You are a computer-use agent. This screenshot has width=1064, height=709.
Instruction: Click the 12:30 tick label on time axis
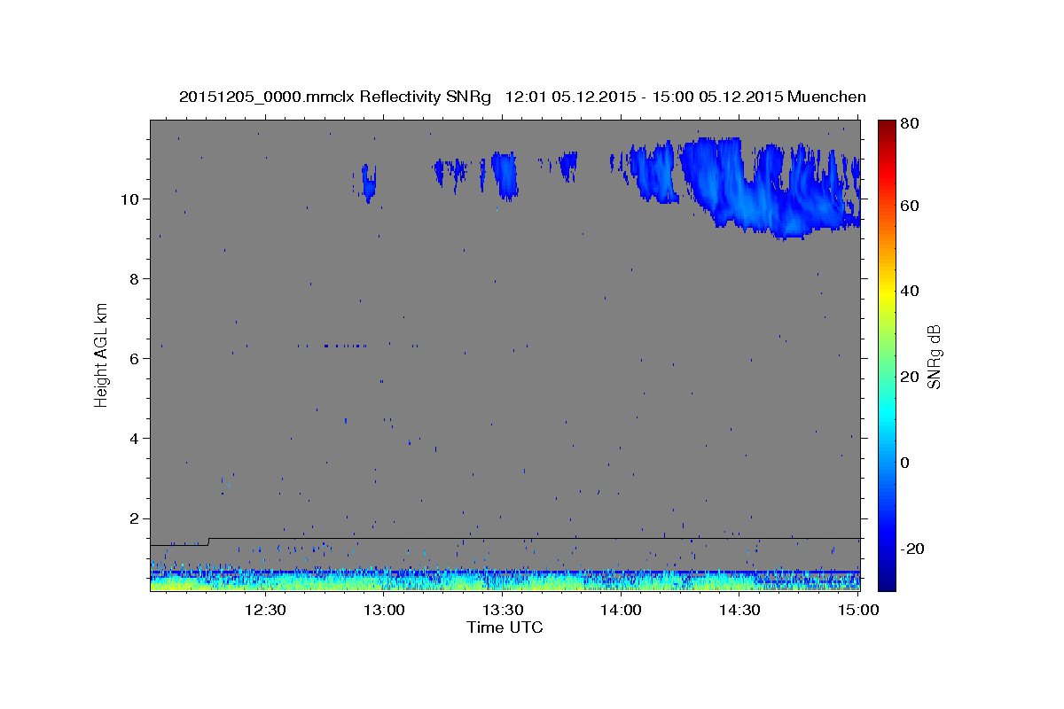[x=264, y=610]
